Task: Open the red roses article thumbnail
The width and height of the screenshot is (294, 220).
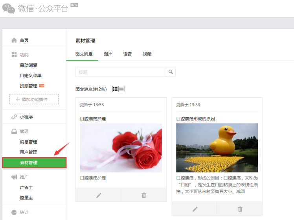Action: point(121,148)
